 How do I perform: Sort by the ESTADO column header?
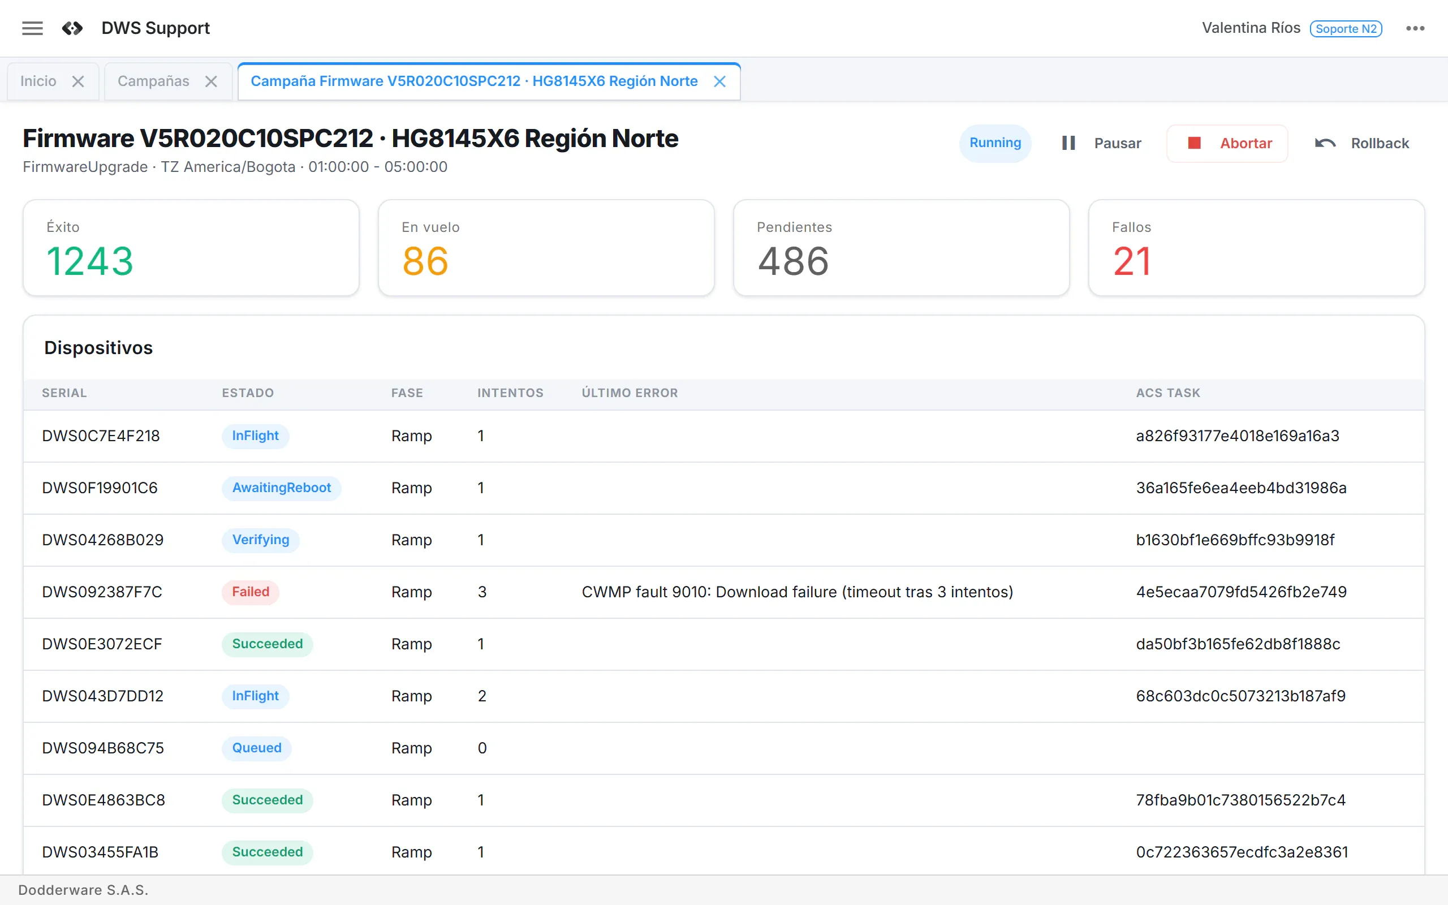248,393
